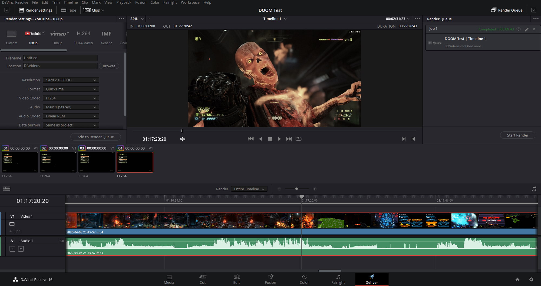Click the audio note icon above the timeline
The width and height of the screenshot is (541, 286).
tap(534, 189)
